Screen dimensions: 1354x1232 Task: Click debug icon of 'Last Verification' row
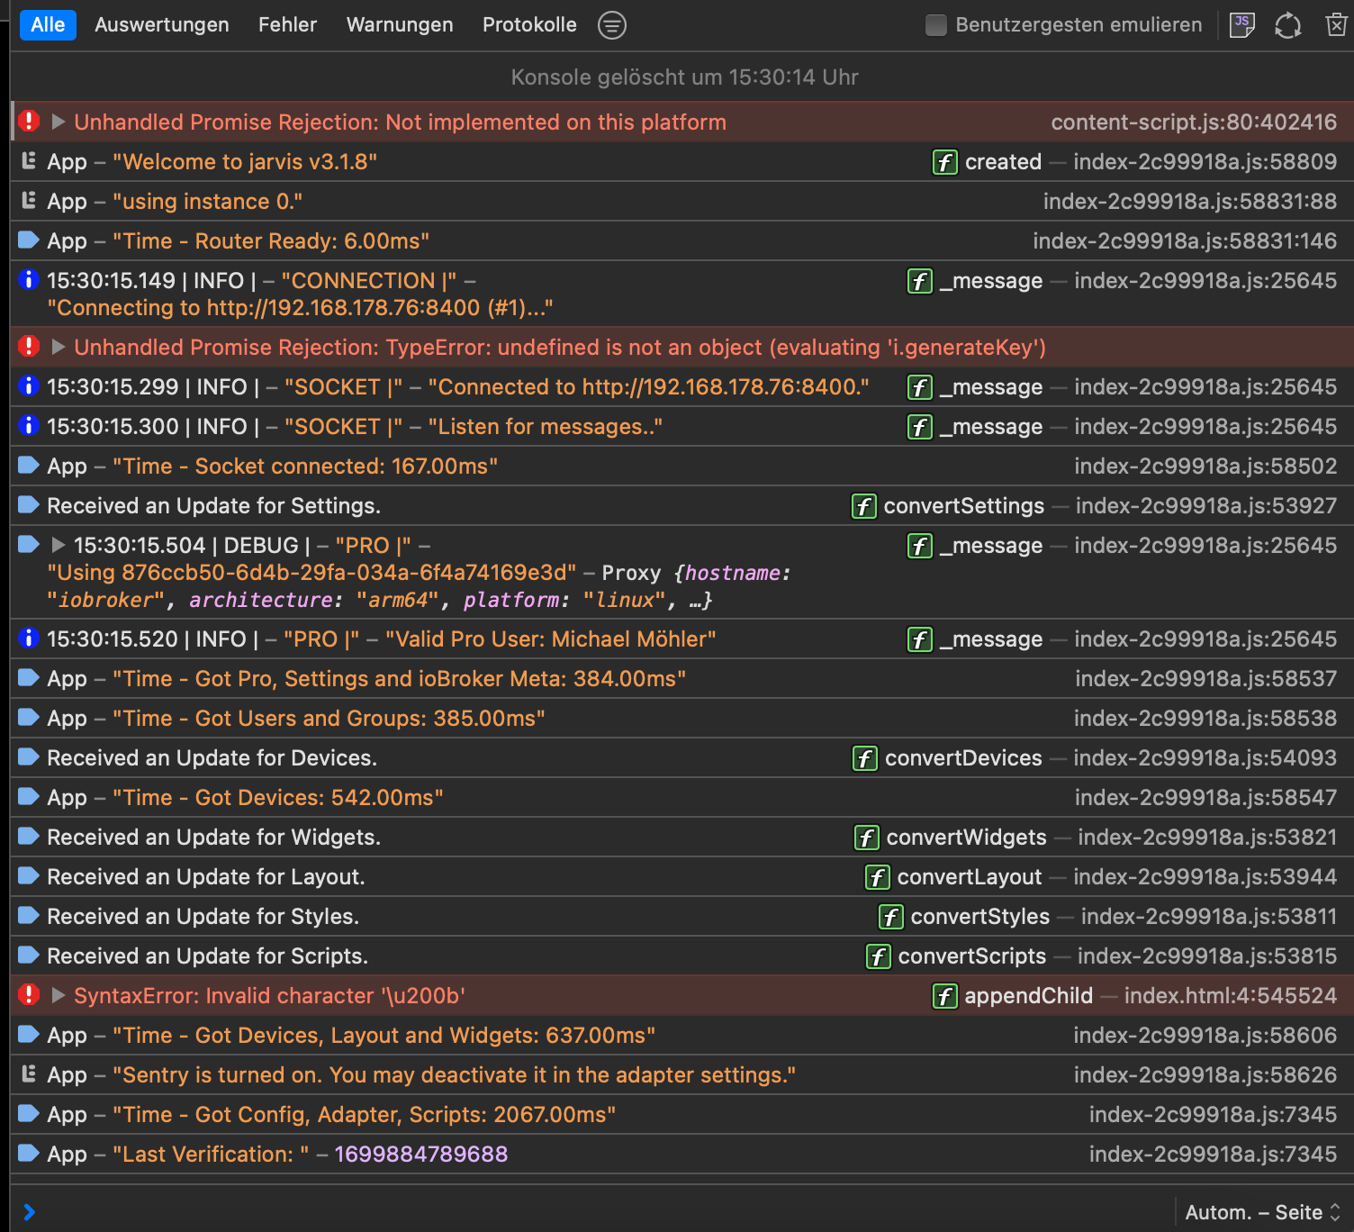click(x=29, y=1153)
